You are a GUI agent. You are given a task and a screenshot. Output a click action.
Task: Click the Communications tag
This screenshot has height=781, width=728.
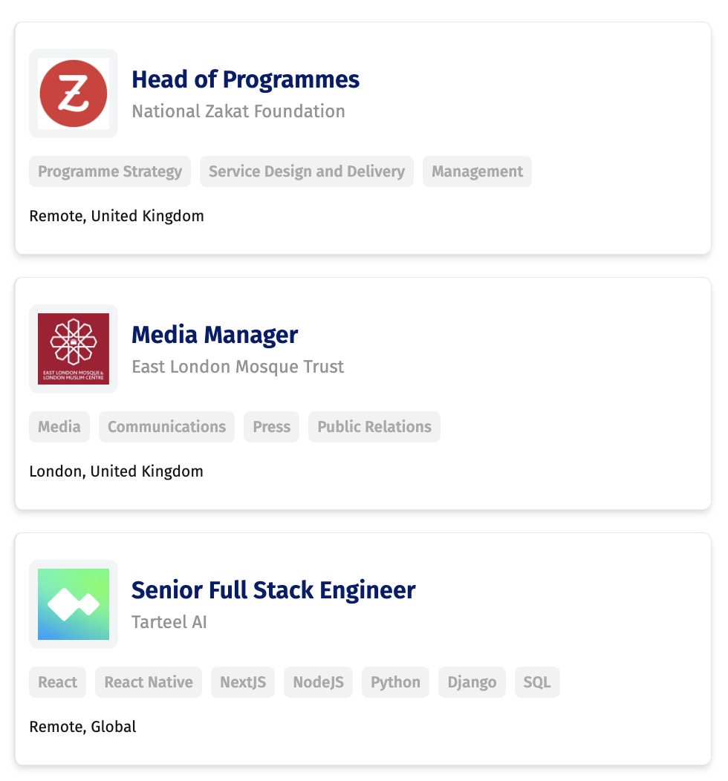tap(166, 427)
